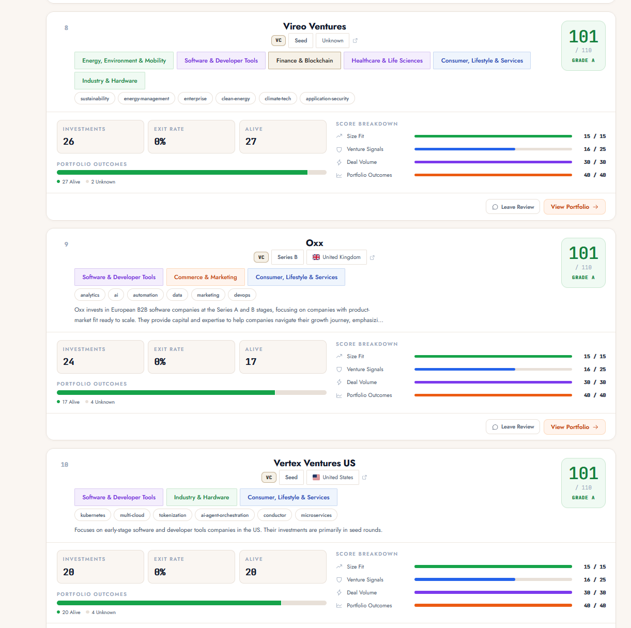Click Venture Signals shield icon for Vireo

click(x=339, y=149)
